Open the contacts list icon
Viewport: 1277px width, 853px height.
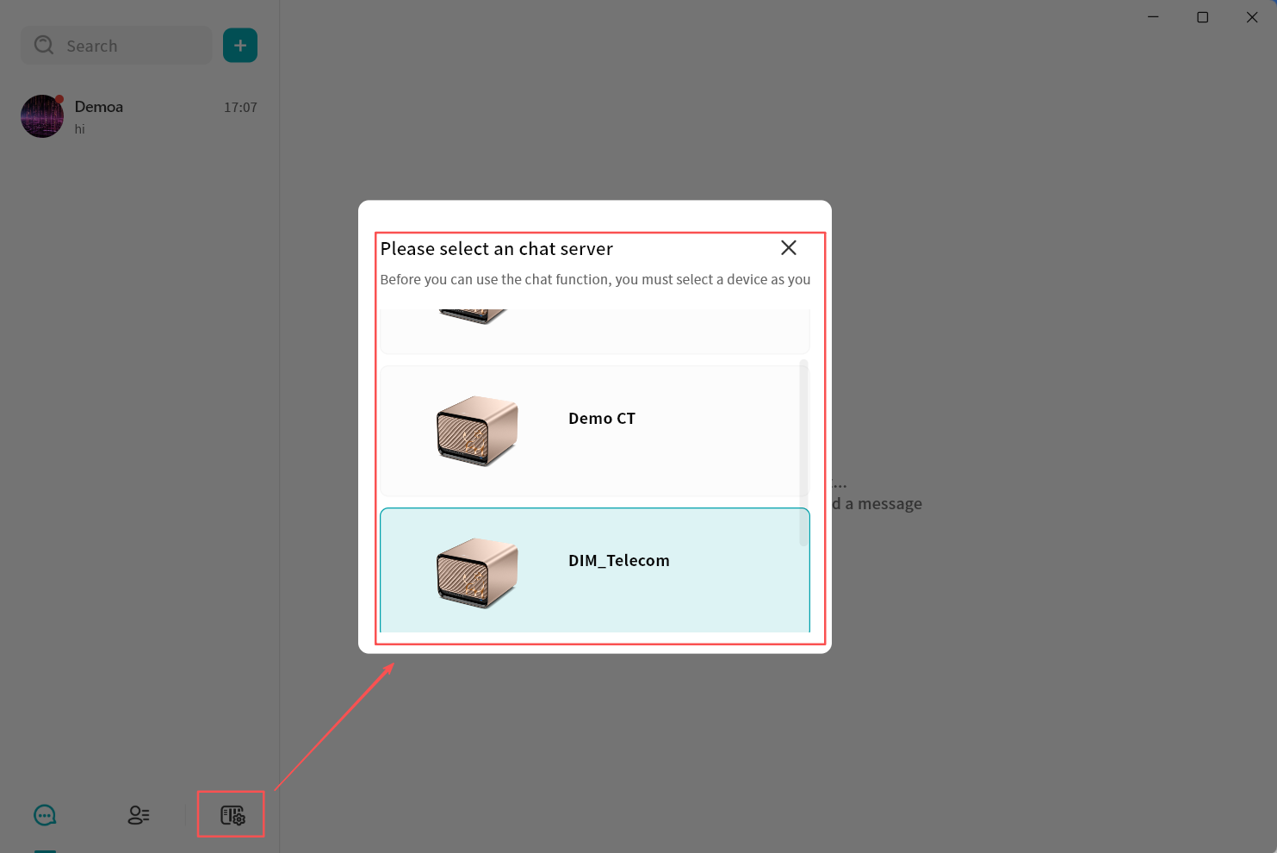[x=139, y=815]
